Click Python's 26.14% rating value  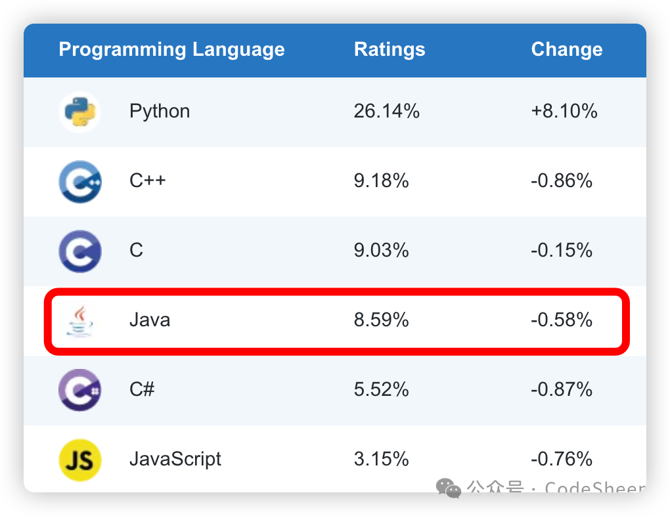[386, 112]
